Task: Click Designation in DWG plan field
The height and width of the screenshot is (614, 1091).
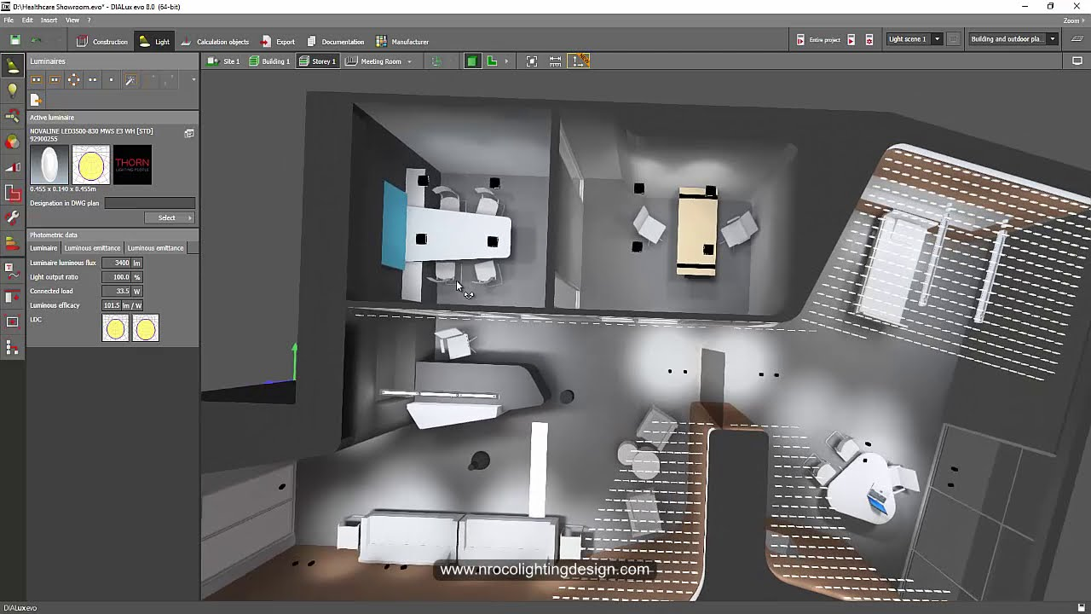Action: click(x=149, y=203)
